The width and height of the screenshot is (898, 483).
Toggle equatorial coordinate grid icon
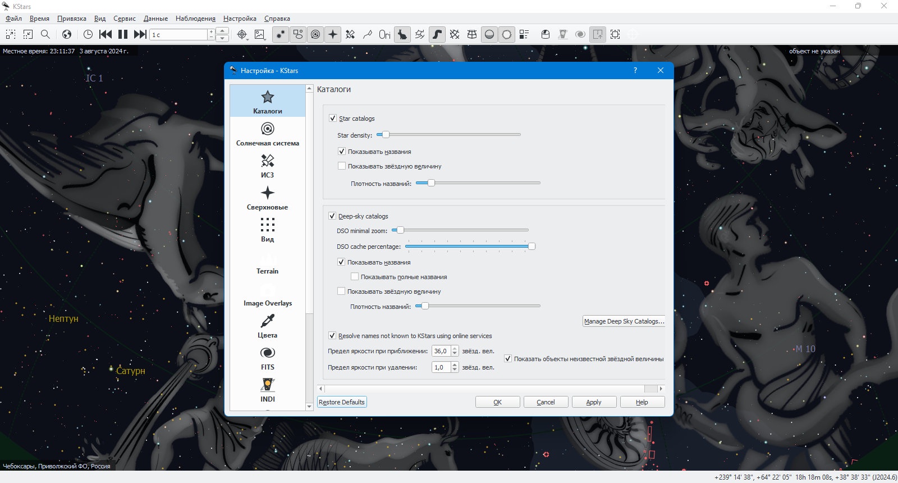455,34
